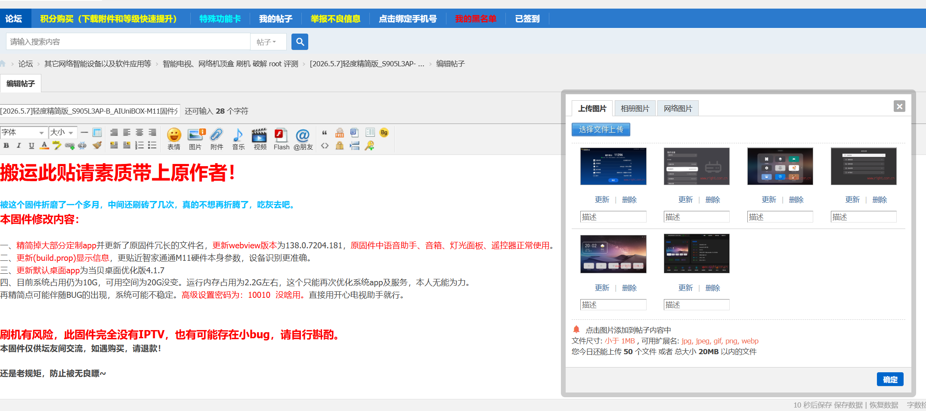The image size is (926, 411).
Task: Mention a friend with @朋友 icon
Action: tap(303, 139)
